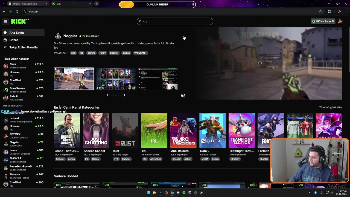Screen dimensions: 350x197
Task: Click the chill tag on the featured stream
Action: [73, 53]
